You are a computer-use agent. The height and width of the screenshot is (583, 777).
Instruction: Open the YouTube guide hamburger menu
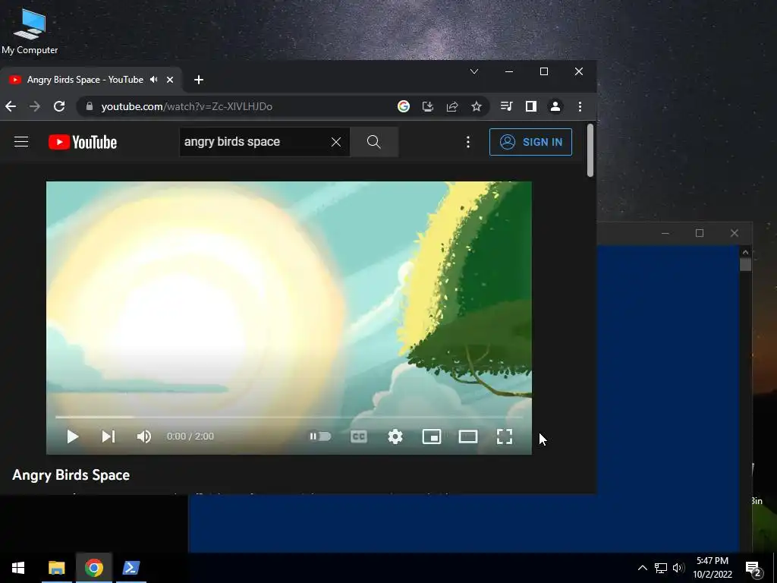pyautogui.click(x=21, y=142)
